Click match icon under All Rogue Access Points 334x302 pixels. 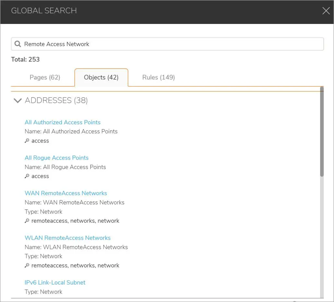(27, 176)
